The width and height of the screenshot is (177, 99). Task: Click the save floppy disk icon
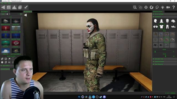coord(9,7)
